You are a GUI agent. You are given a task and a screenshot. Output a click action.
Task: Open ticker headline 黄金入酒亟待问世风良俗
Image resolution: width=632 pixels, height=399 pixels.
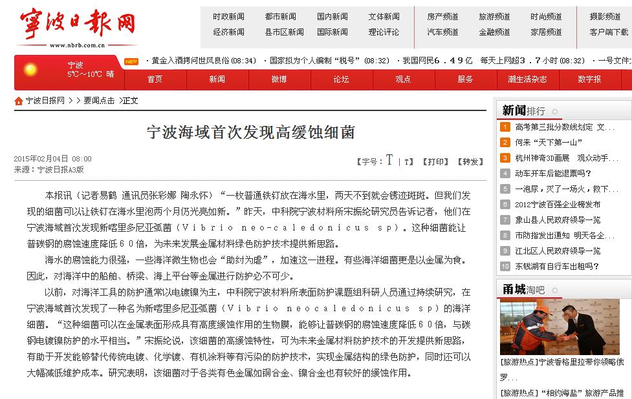[191, 61]
